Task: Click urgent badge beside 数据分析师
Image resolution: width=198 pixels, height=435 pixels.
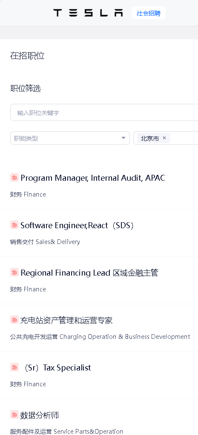Action: (14, 415)
